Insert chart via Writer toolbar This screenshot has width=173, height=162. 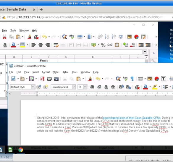click(x=157, y=79)
